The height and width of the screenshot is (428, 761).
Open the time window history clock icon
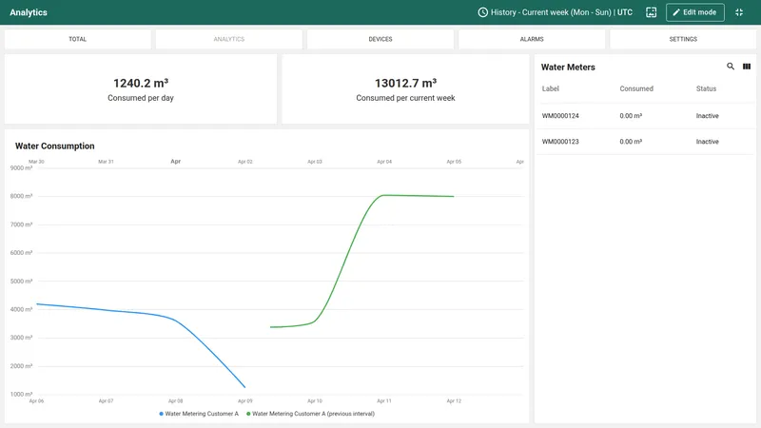[482, 12]
